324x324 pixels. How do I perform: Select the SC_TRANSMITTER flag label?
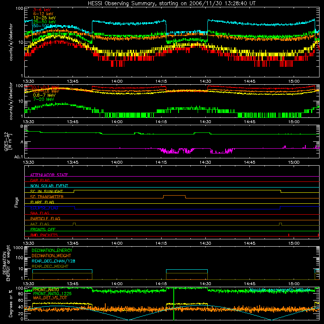(47, 197)
